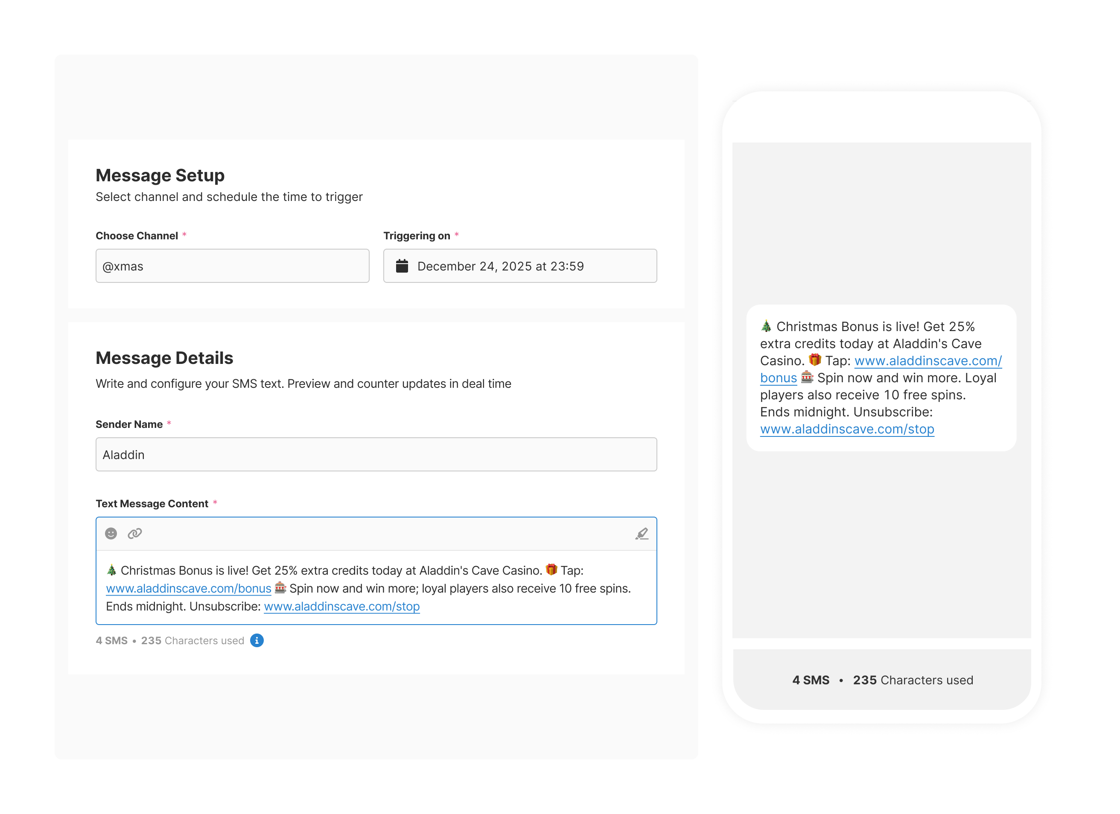Edit the Sender Name field showing Aladdin
1120x814 pixels.
(x=376, y=454)
